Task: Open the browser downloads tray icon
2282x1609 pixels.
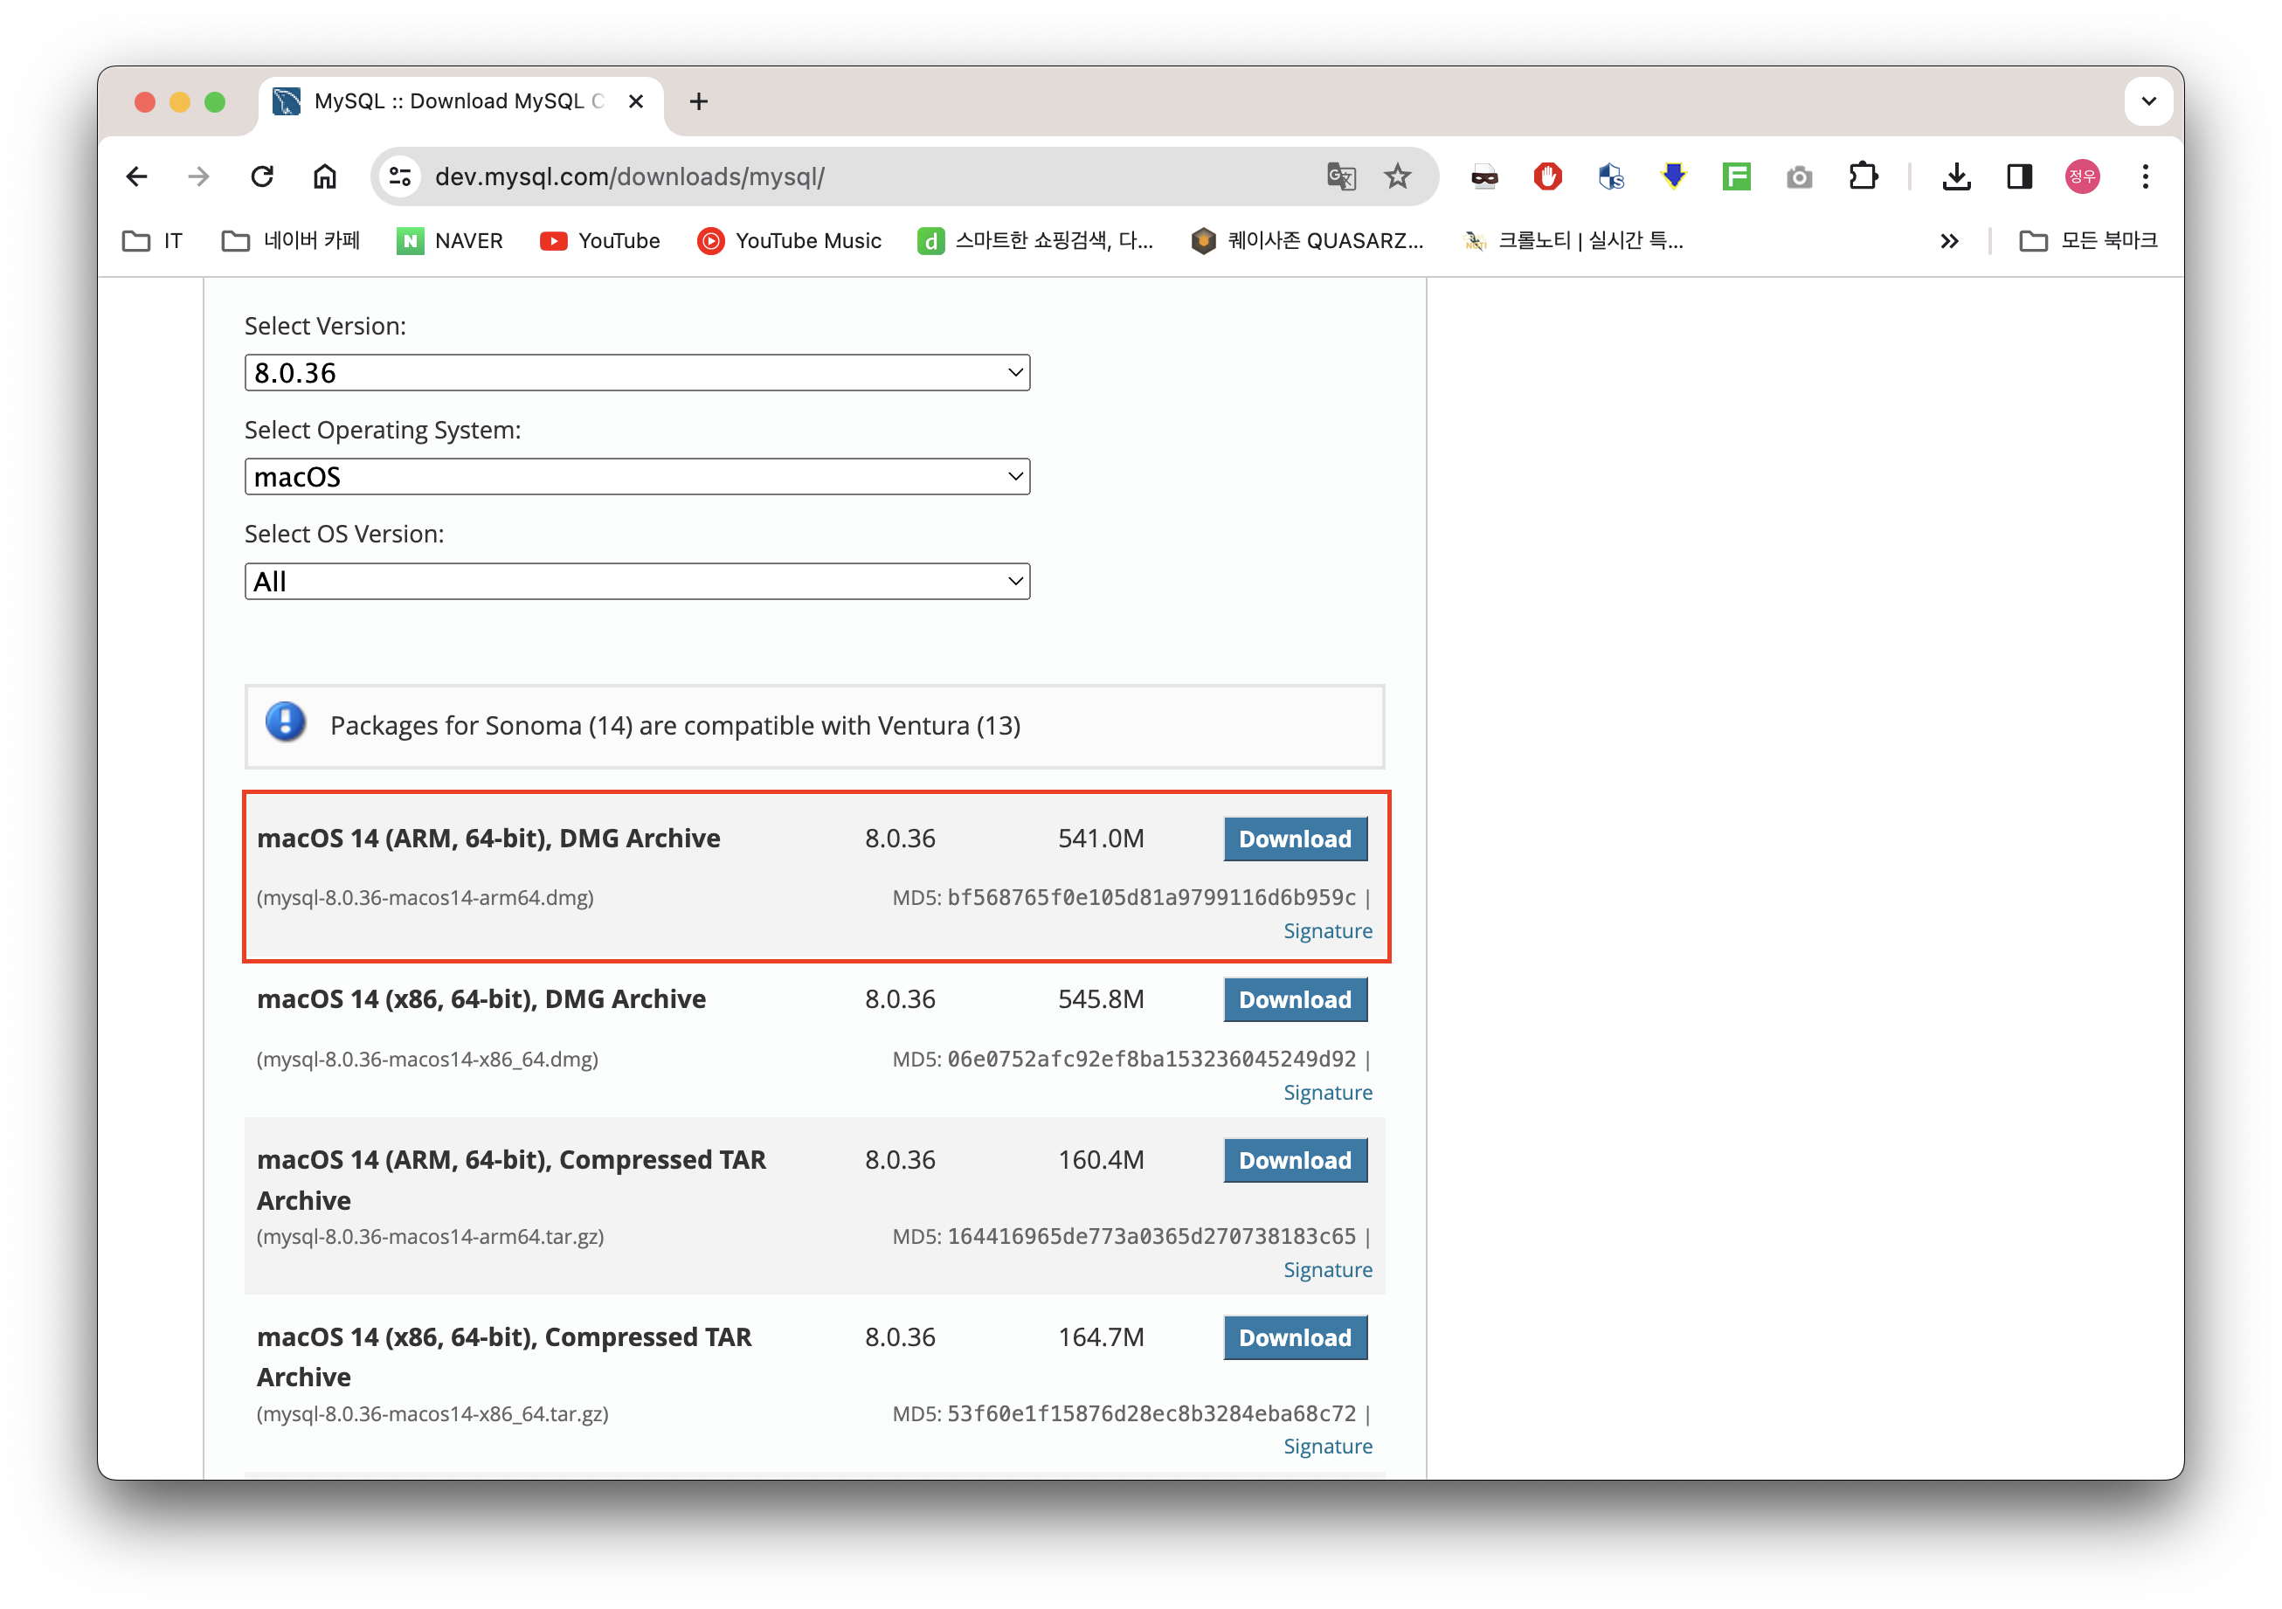Action: tap(1956, 177)
